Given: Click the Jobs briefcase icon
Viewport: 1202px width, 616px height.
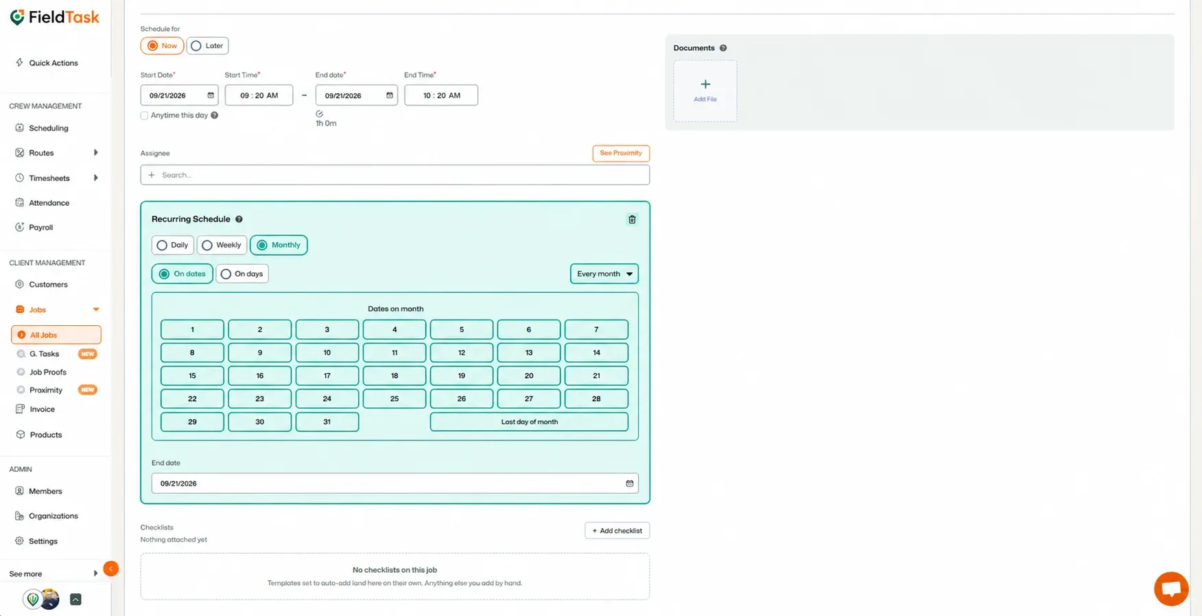Looking at the screenshot, I should click(x=19, y=309).
